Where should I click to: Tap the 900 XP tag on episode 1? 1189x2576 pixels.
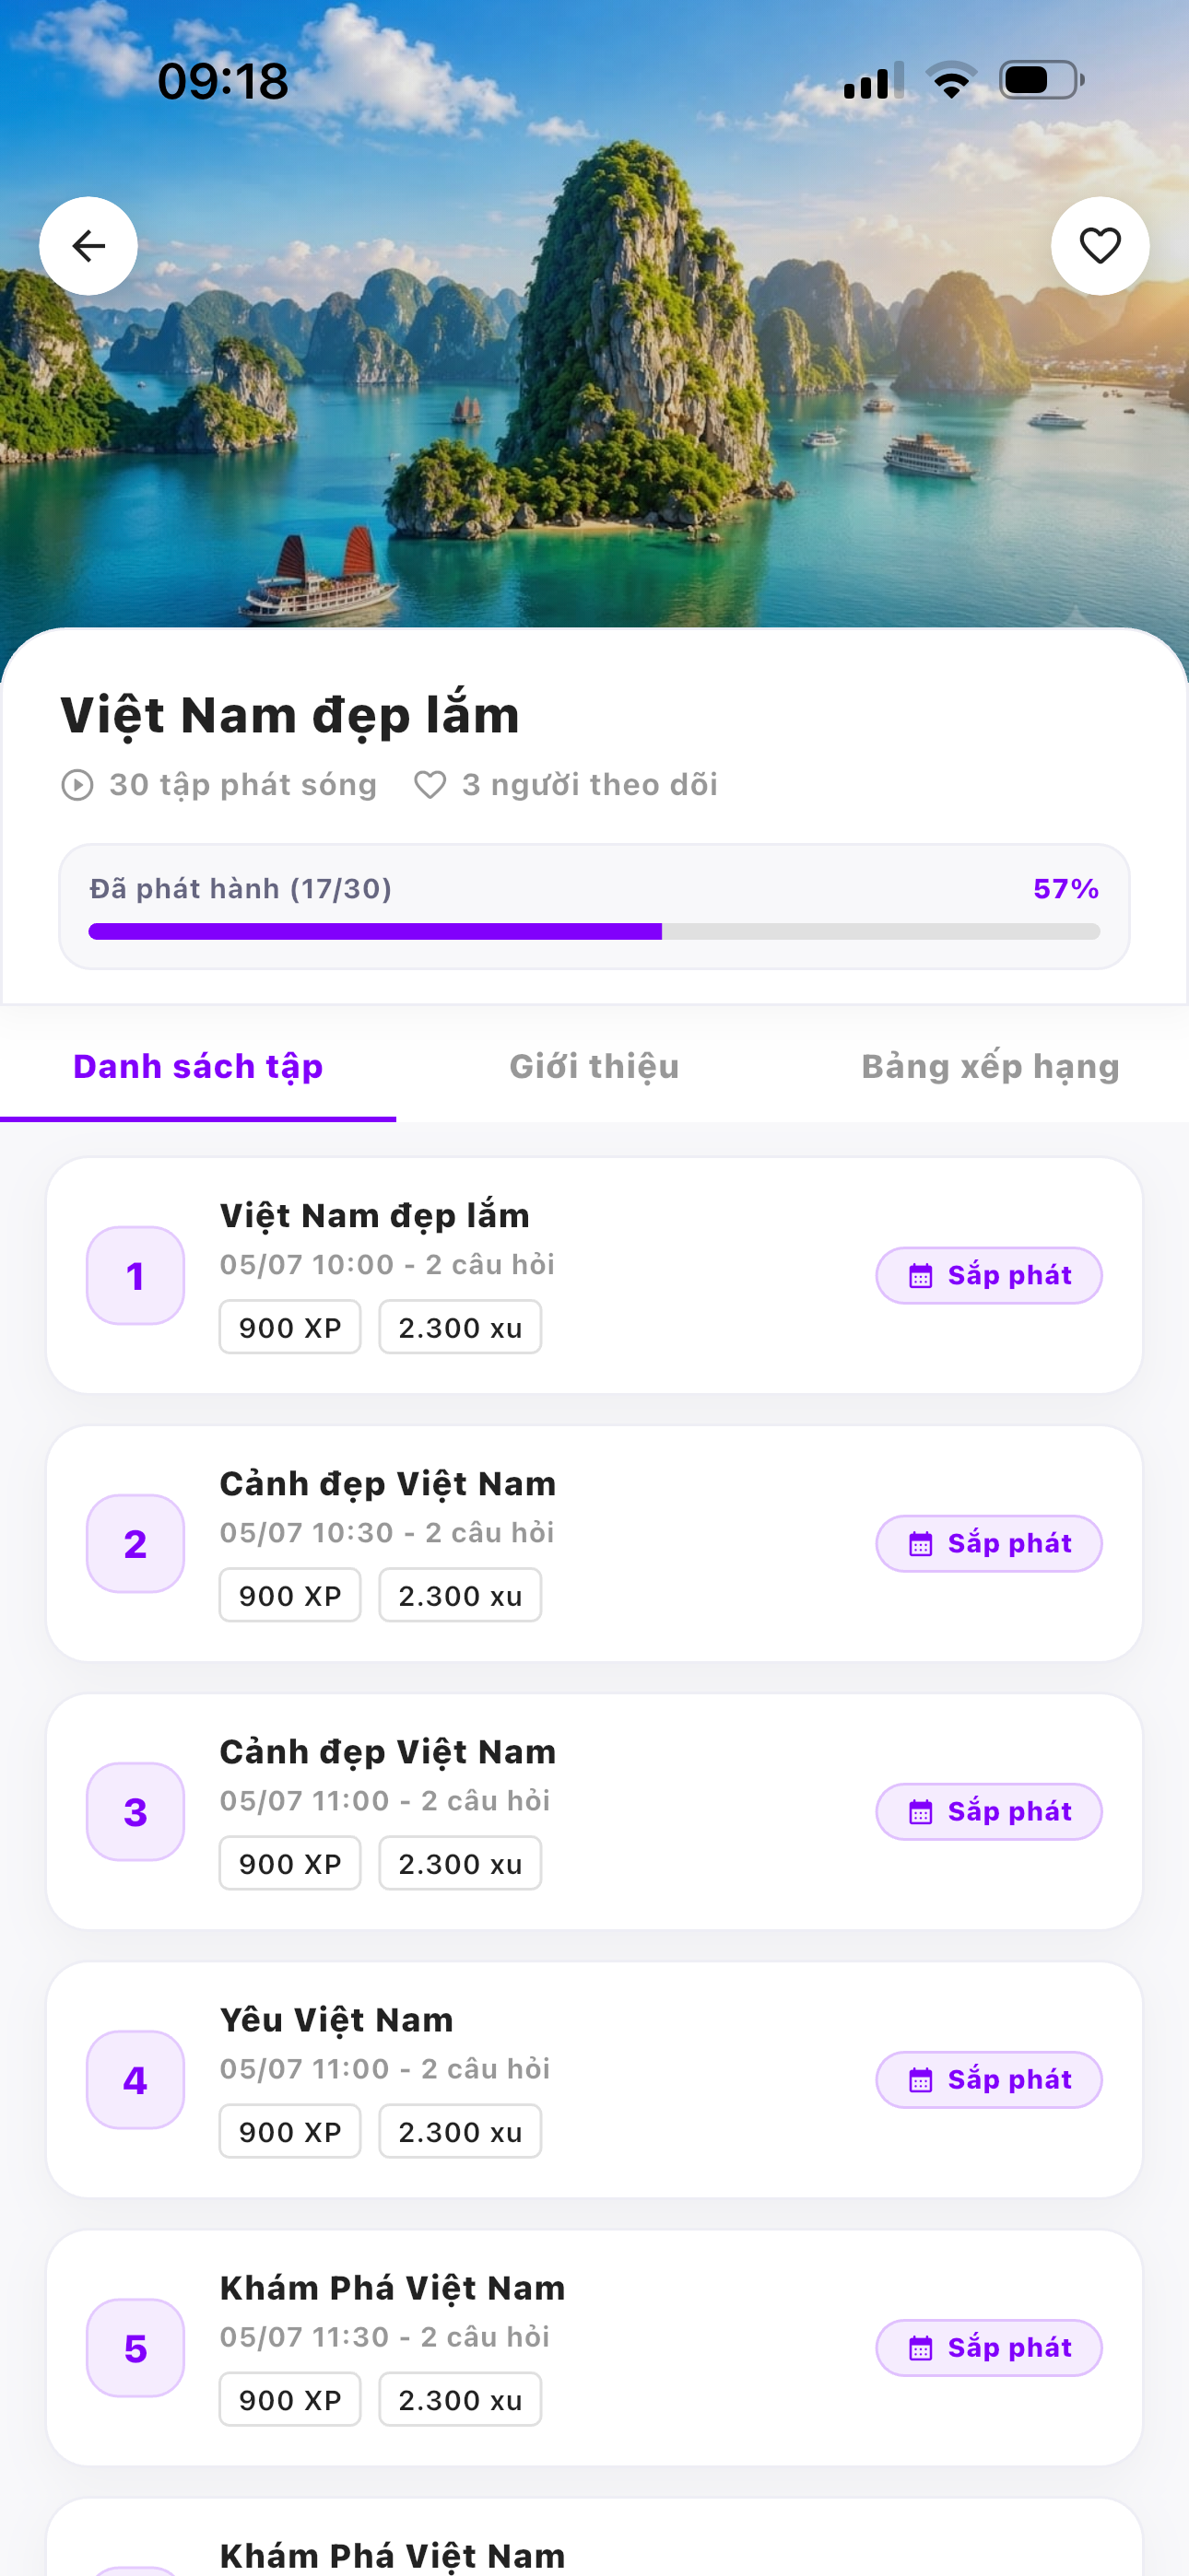[290, 1327]
